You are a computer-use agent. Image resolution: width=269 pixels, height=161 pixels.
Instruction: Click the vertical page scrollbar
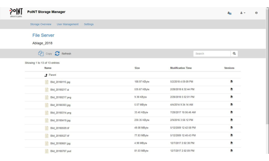(267, 72)
